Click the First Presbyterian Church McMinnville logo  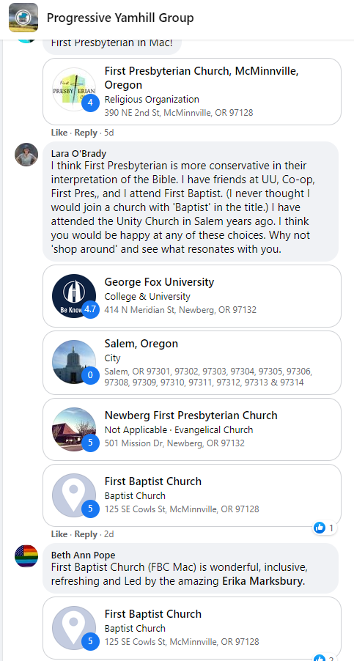click(x=74, y=89)
